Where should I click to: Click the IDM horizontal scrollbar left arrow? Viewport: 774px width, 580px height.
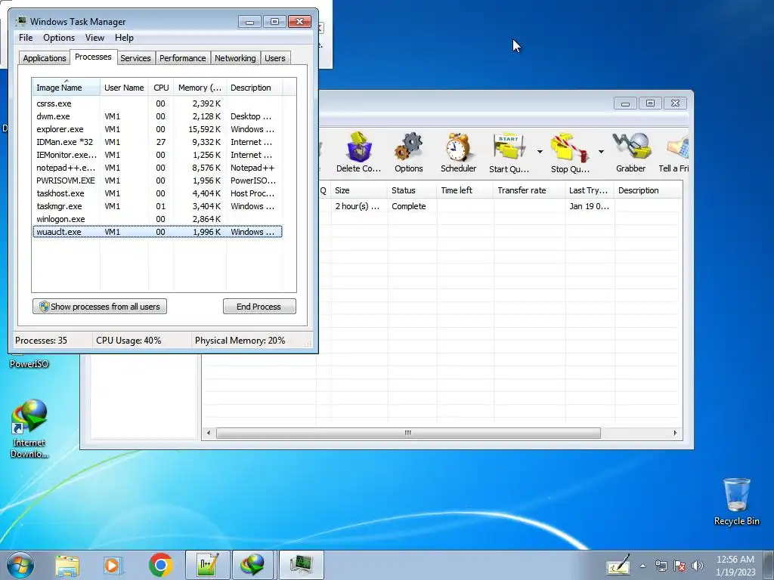[x=209, y=433]
